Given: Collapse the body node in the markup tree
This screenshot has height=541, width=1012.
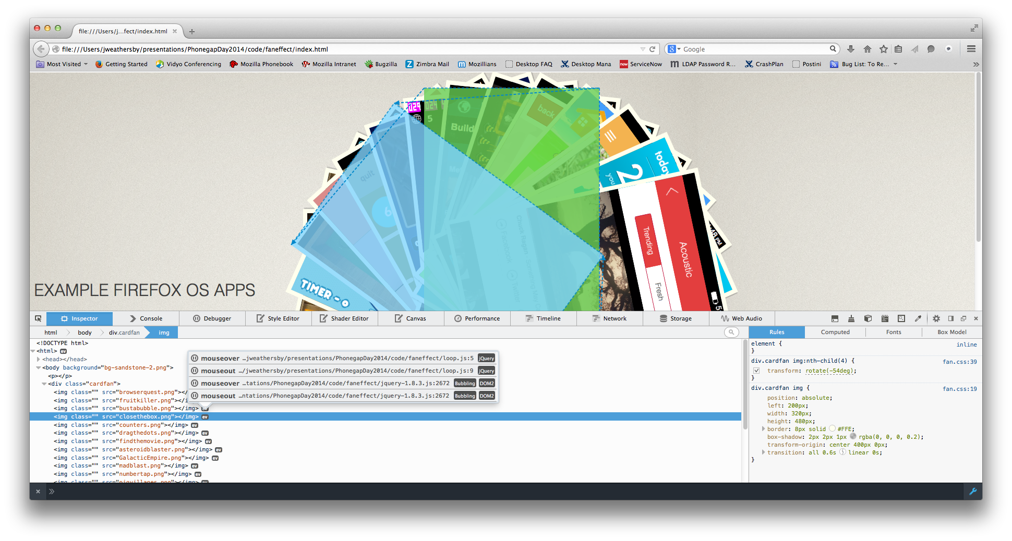Looking at the screenshot, I should click(39, 367).
